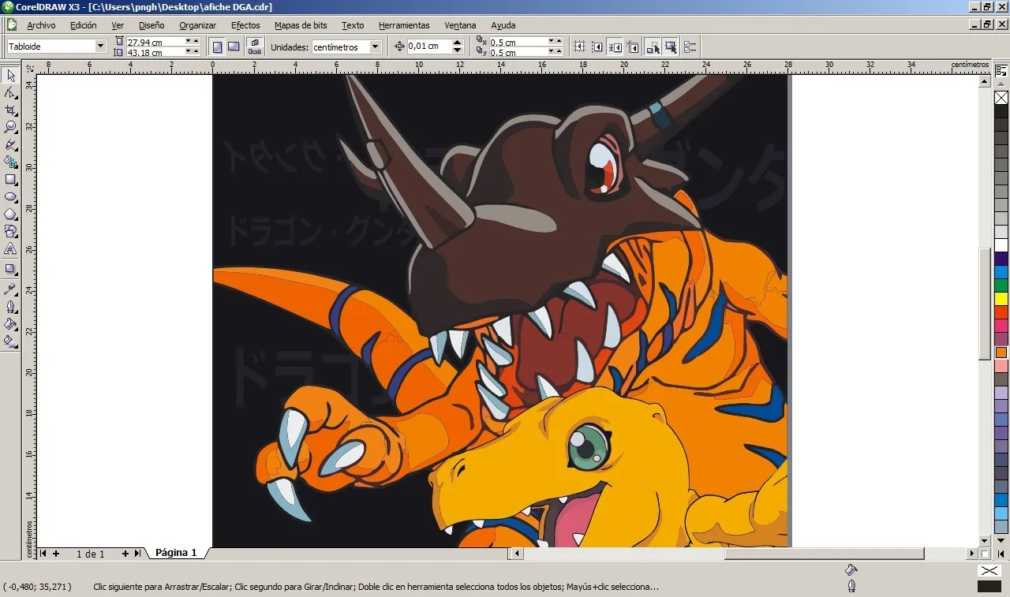The image size is (1010, 597).
Task: Select the Zoom magnifier tool
Action: (10, 127)
